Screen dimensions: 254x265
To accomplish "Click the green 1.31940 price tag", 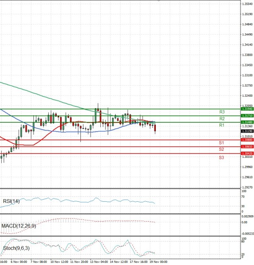I will tap(247, 109).
